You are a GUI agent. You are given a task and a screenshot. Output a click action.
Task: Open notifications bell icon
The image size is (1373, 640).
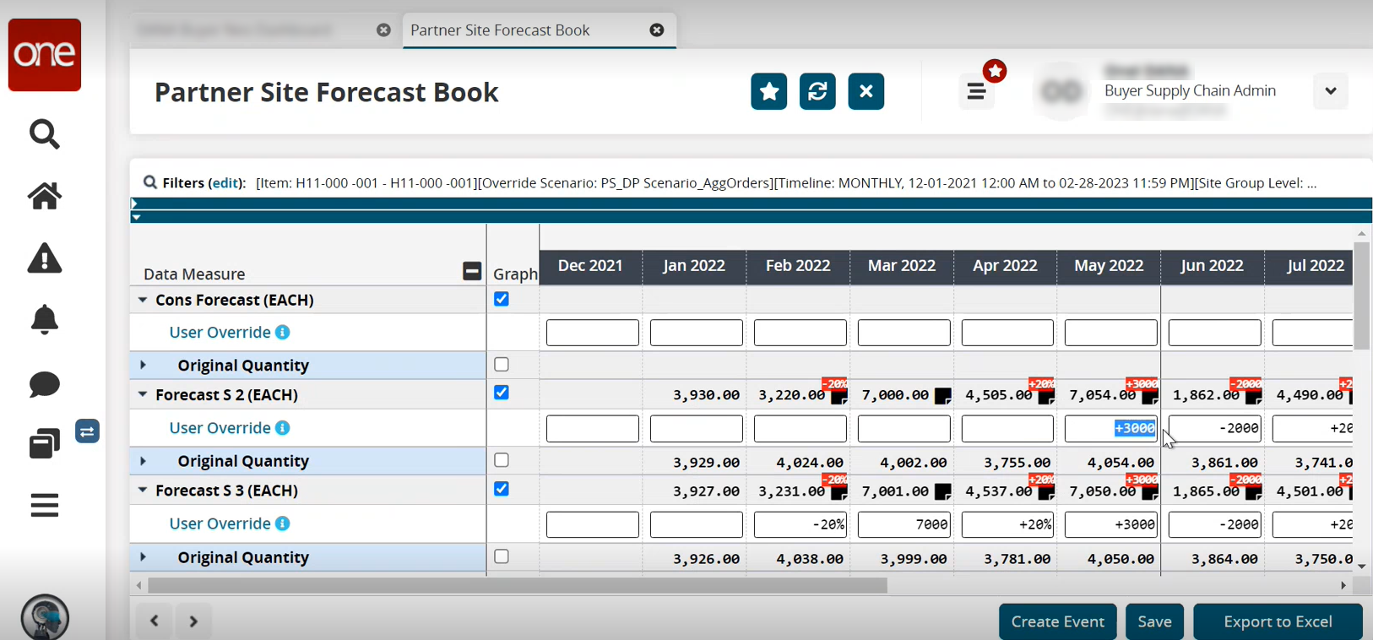tap(45, 320)
